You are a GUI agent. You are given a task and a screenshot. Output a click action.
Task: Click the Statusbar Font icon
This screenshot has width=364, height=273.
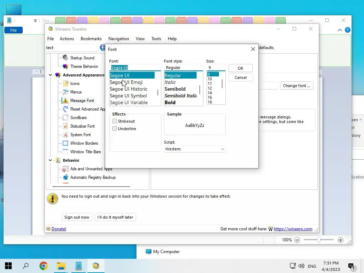pyautogui.click(x=65, y=126)
